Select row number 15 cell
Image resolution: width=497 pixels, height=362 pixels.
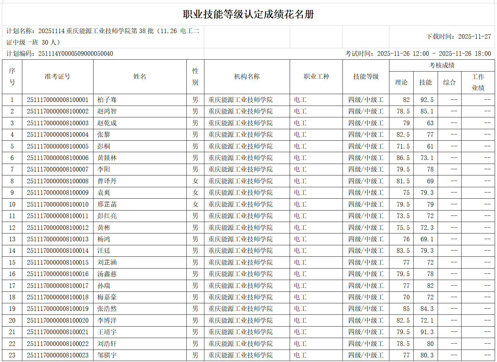12,263
